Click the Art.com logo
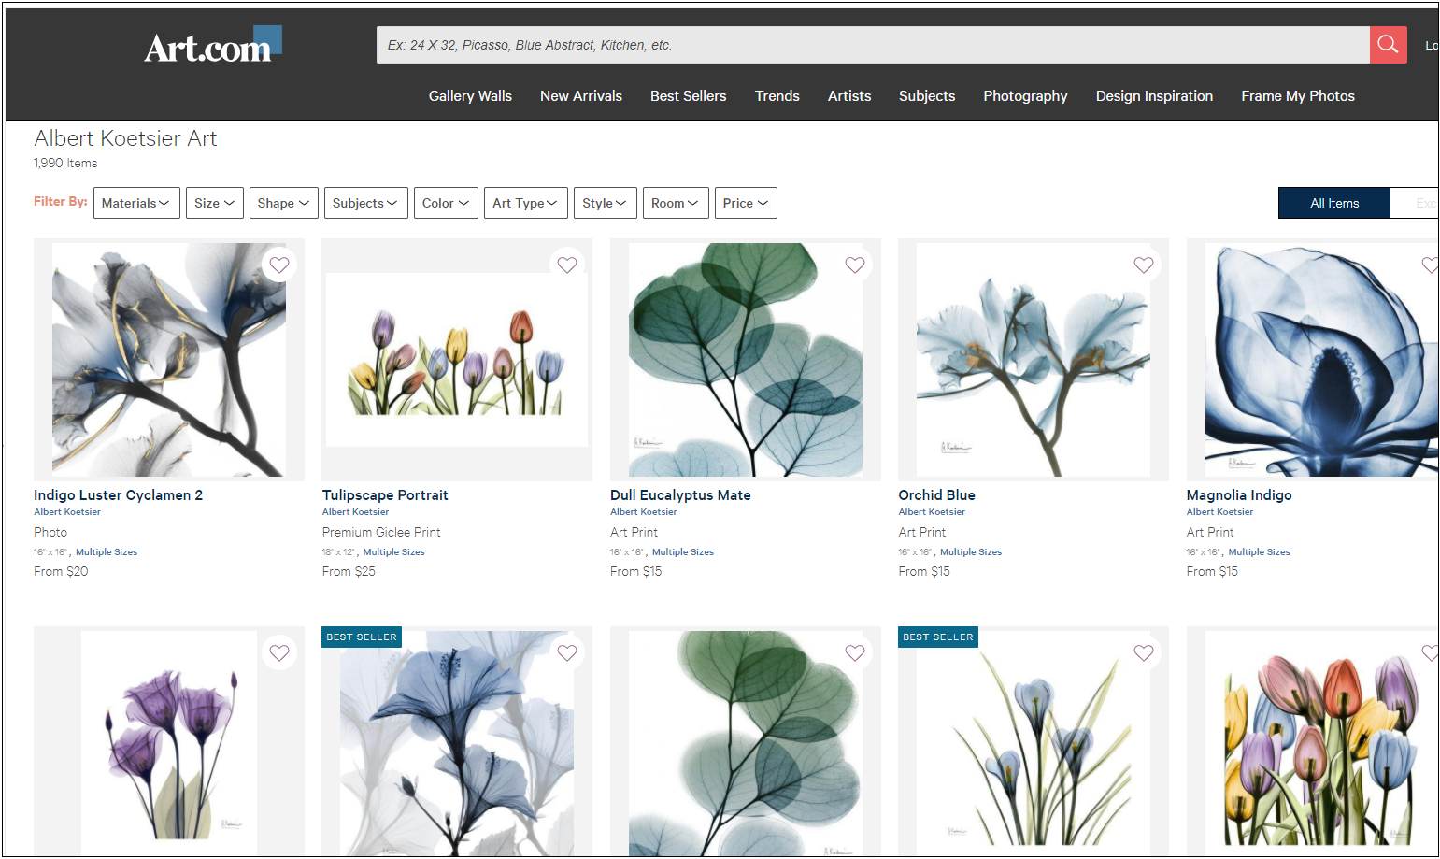The image size is (1440, 859). [x=212, y=46]
